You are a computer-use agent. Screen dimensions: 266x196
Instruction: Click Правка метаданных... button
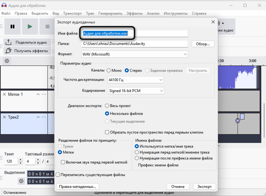click(77, 186)
